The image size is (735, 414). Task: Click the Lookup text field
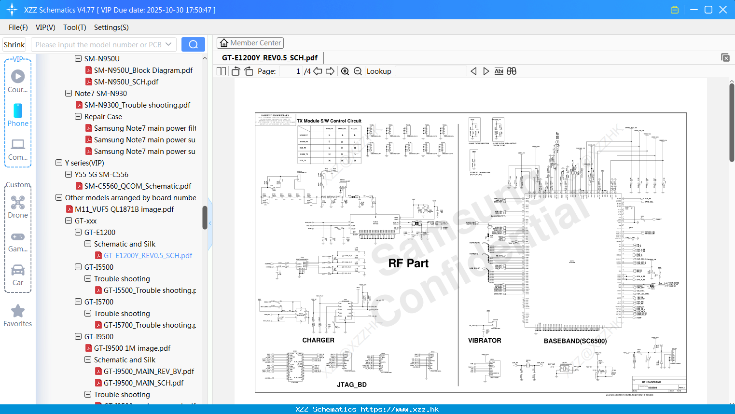pos(430,71)
